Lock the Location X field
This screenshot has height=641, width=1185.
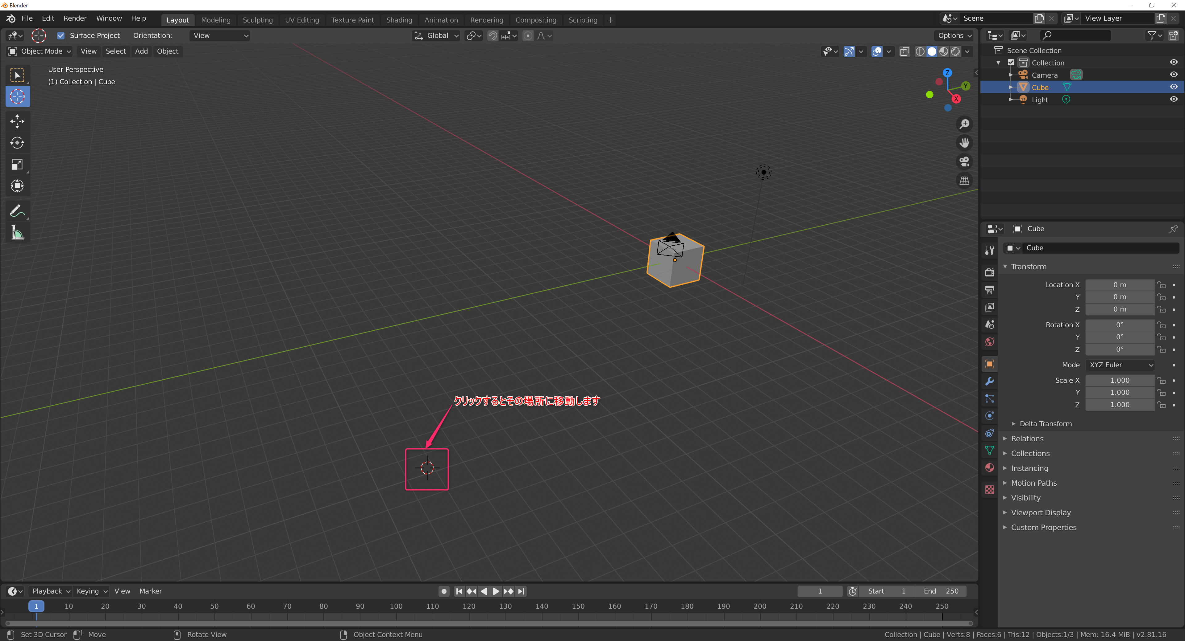point(1161,285)
